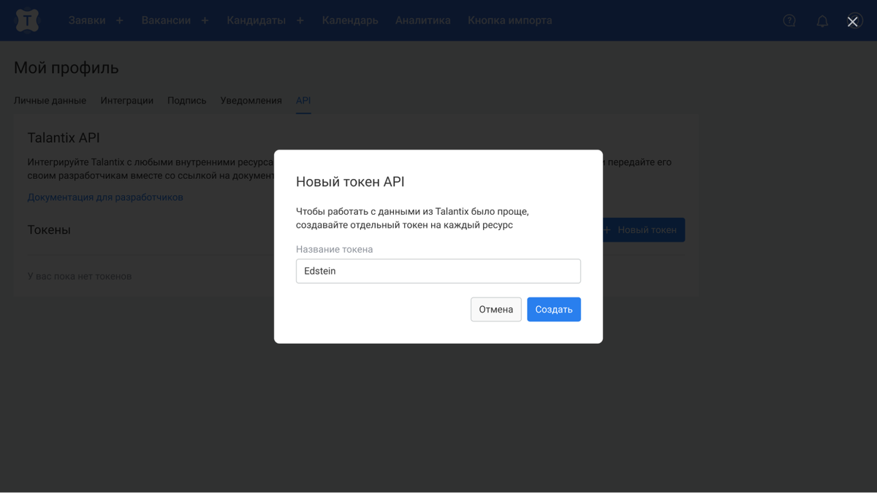Open the Интеграции tab
The width and height of the screenshot is (877, 493).
[126, 100]
